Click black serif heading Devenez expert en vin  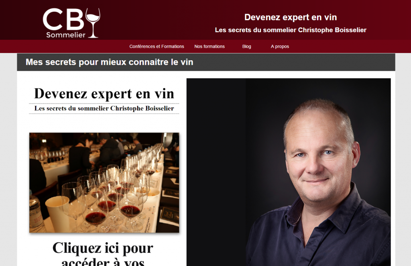click(x=104, y=94)
